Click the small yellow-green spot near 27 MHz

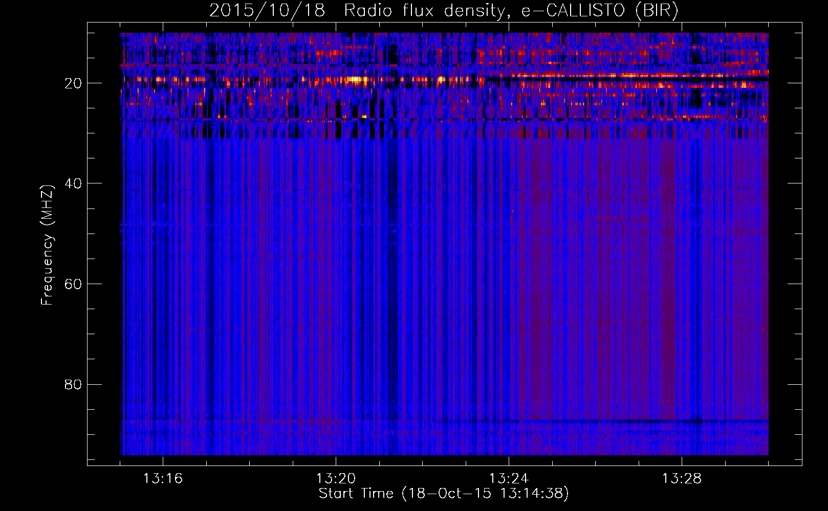(364, 117)
